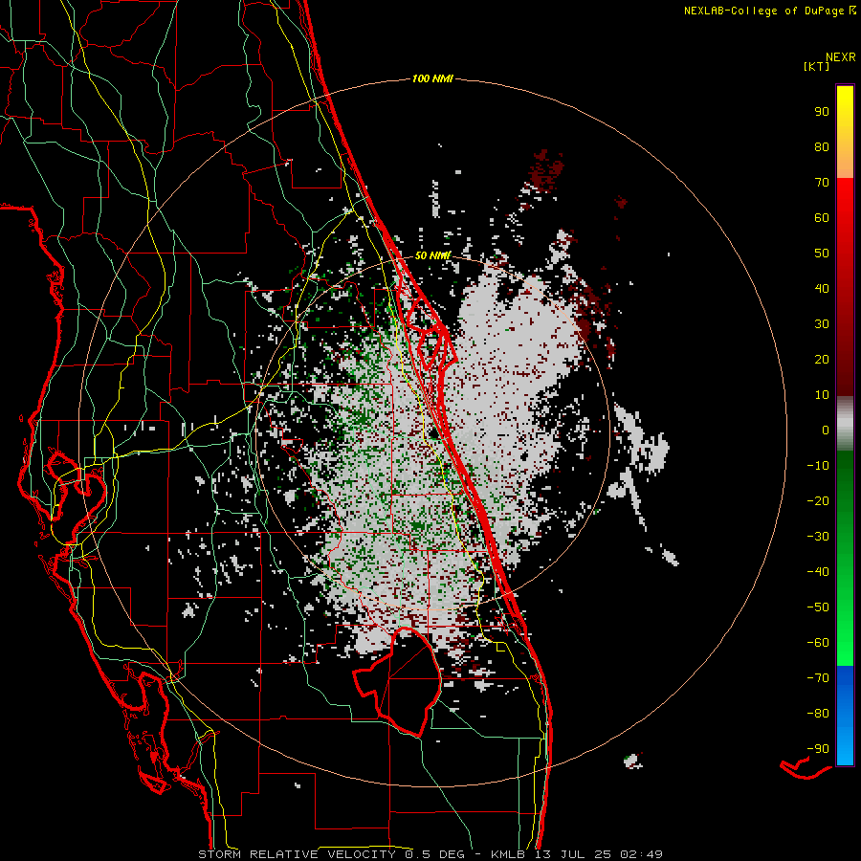The width and height of the screenshot is (861, 861).
Task: Click the -70 value on the velocity scale
Action: pos(818,678)
